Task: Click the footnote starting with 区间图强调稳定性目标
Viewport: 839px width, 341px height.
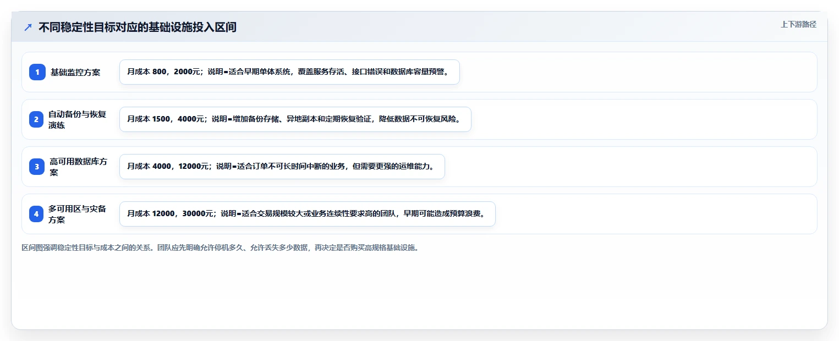Action: point(222,248)
